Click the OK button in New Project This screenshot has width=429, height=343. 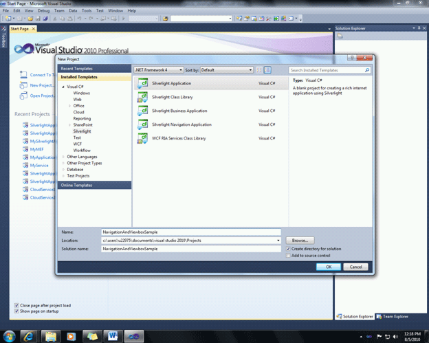click(329, 267)
